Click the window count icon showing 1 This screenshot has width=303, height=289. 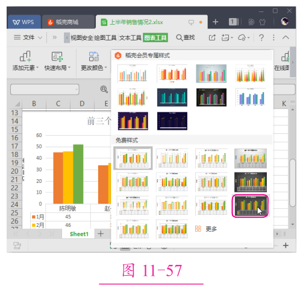[x=233, y=22]
